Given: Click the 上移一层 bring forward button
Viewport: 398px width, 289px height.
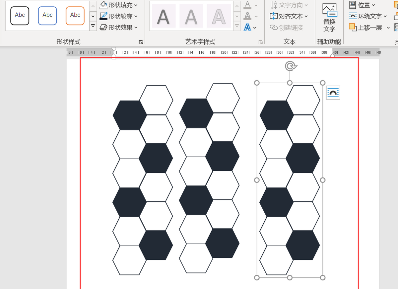Looking at the screenshot, I should tap(366, 28).
